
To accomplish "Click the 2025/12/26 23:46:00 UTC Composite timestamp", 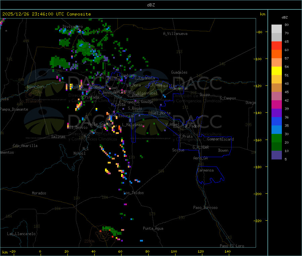I will 46,14.
